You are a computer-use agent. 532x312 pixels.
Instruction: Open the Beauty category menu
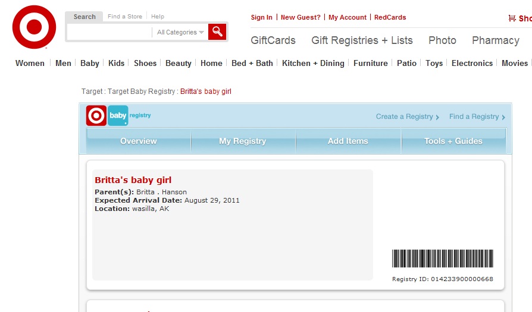pyautogui.click(x=179, y=64)
